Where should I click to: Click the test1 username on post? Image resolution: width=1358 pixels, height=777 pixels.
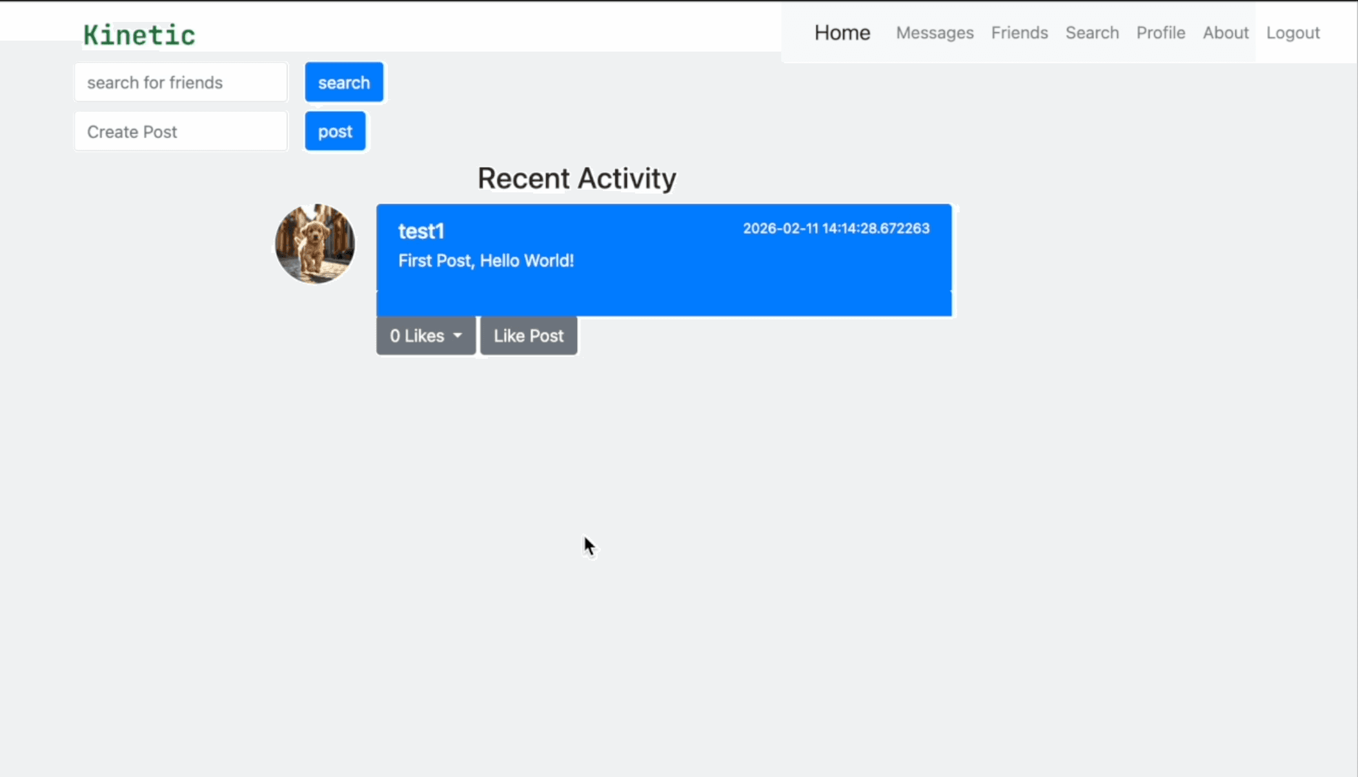421,231
